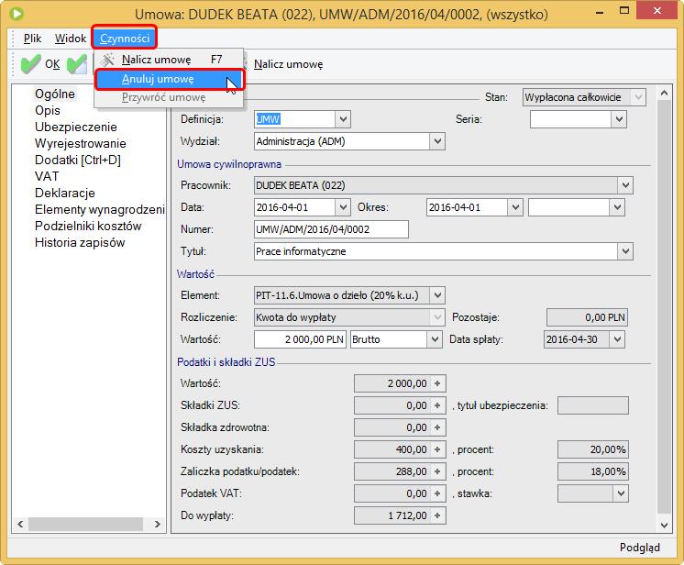Image resolution: width=684 pixels, height=565 pixels.
Task: Click the form scrollbar up arrow
Action: coord(664,93)
